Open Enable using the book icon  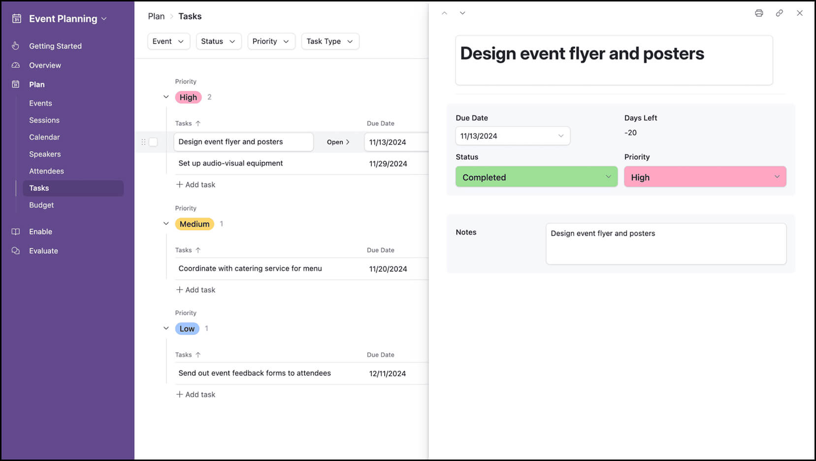click(15, 231)
